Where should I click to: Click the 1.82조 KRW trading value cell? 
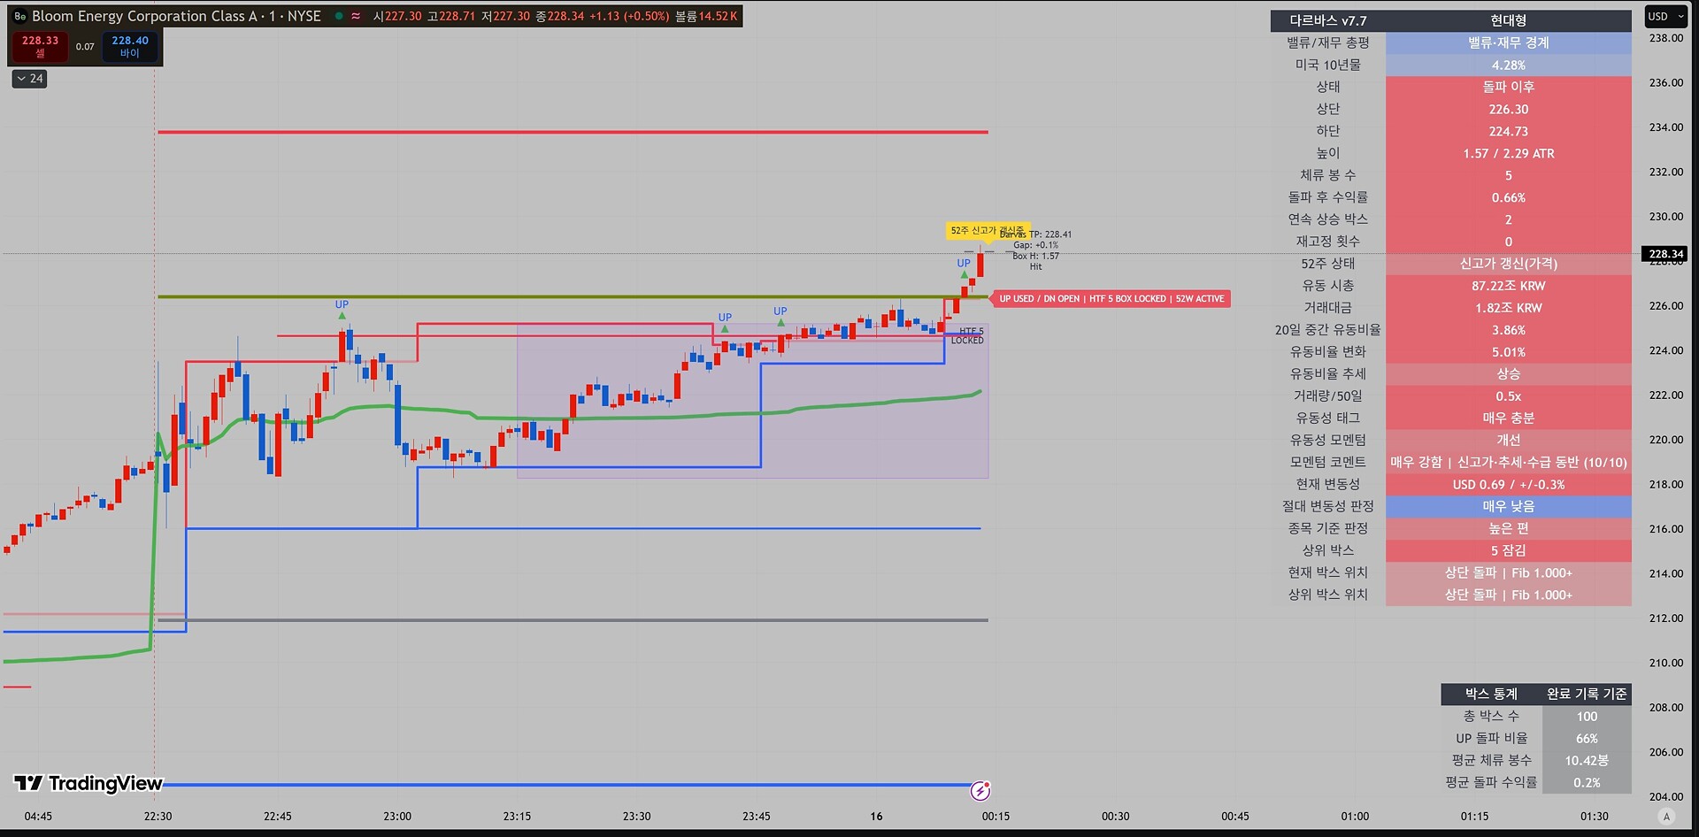click(x=1508, y=308)
